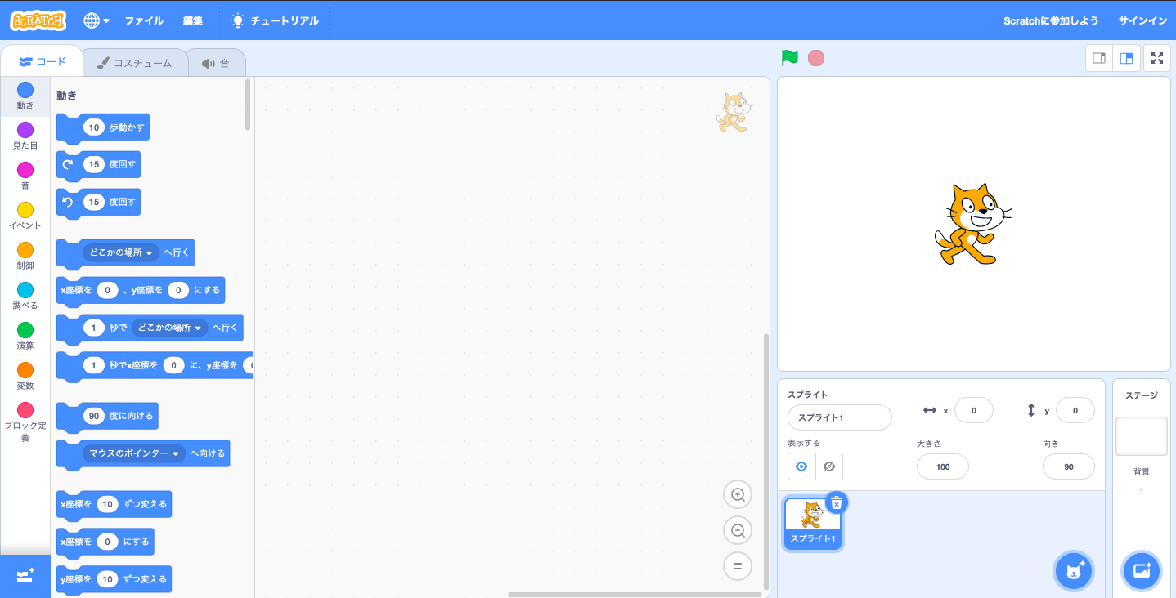Switch to the small stage layout
The width and height of the screenshot is (1176, 598).
1099,58
